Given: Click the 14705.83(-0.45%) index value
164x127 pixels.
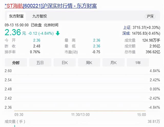Looking at the screenshot, I should 146,33.
